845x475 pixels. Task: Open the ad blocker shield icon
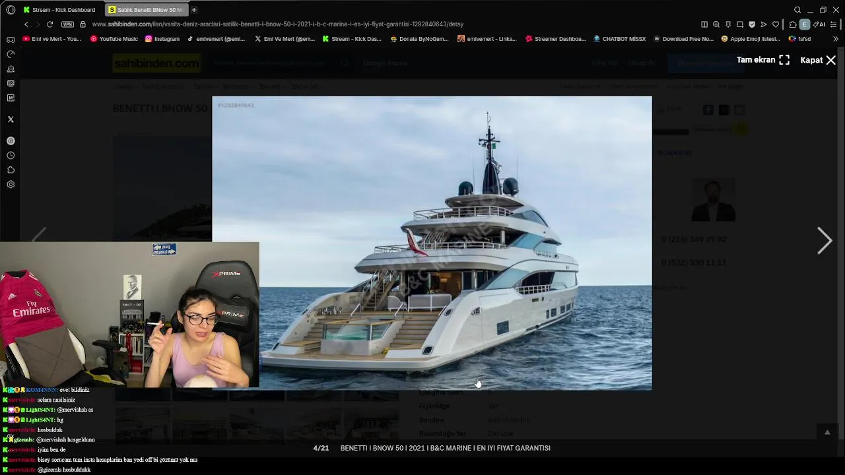[x=752, y=24]
